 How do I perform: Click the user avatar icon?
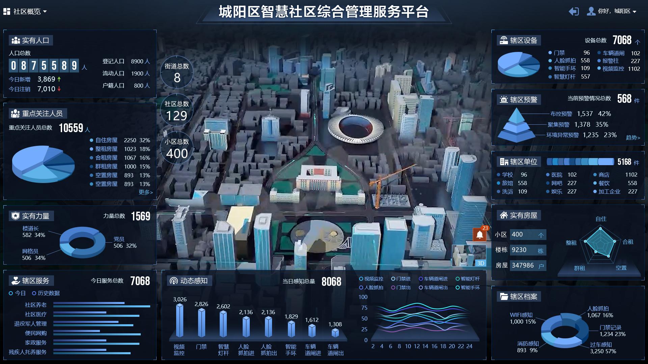[591, 11]
